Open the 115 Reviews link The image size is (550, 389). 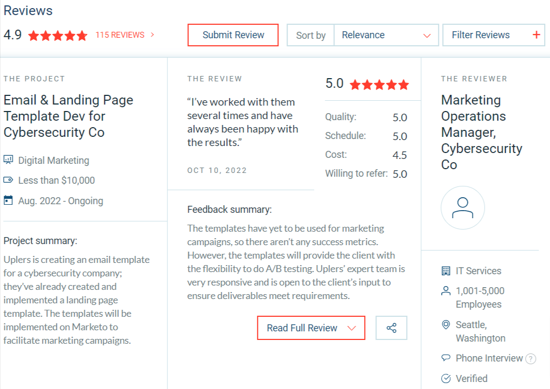pos(124,35)
